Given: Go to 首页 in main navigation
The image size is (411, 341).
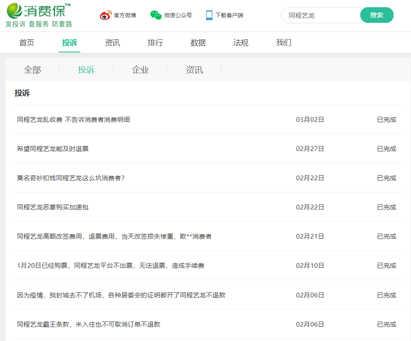Looking at the screenshot, I should pyautogui.click(x=27, y=42).
